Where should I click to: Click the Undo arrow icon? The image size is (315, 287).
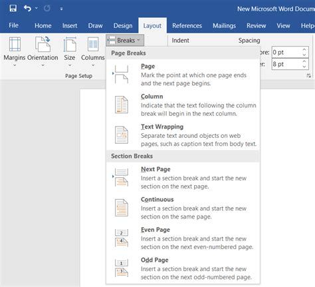click(x=27, y=9)
